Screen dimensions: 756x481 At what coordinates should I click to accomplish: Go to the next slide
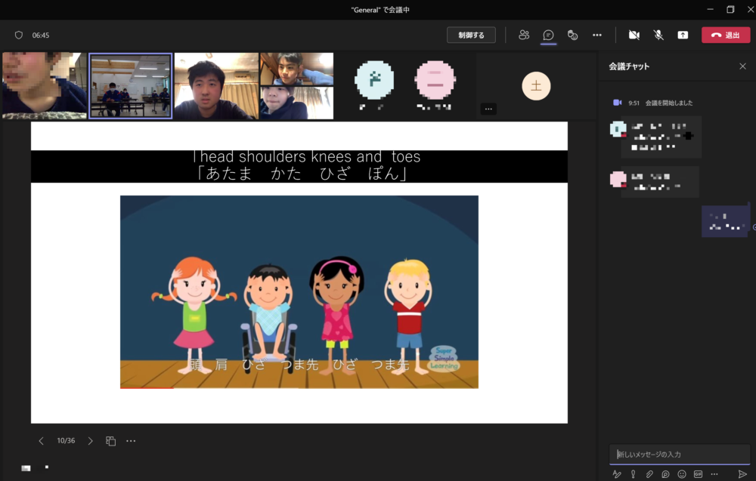[x=90, y=441]
